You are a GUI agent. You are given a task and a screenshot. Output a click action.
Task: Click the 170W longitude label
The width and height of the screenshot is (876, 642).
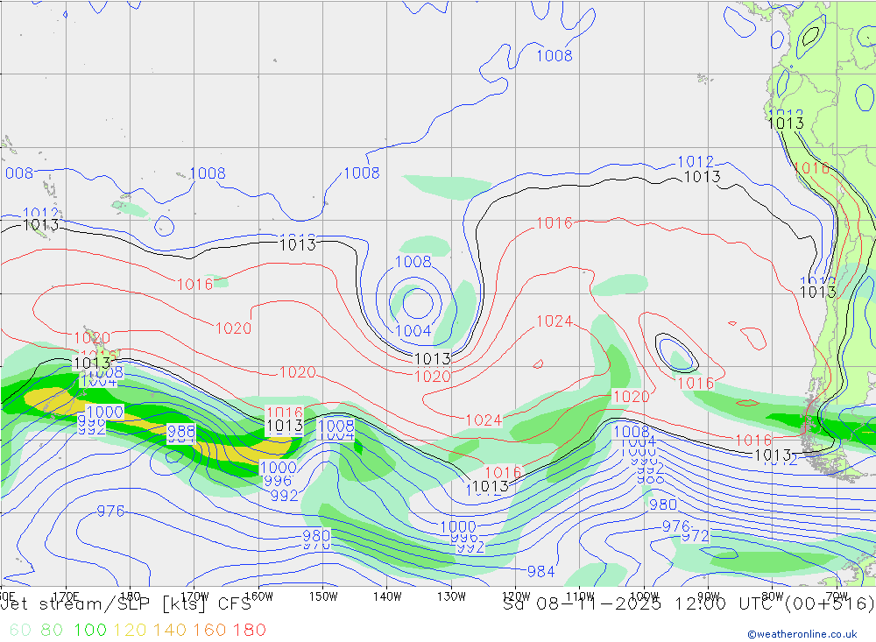tap(194, 596)
